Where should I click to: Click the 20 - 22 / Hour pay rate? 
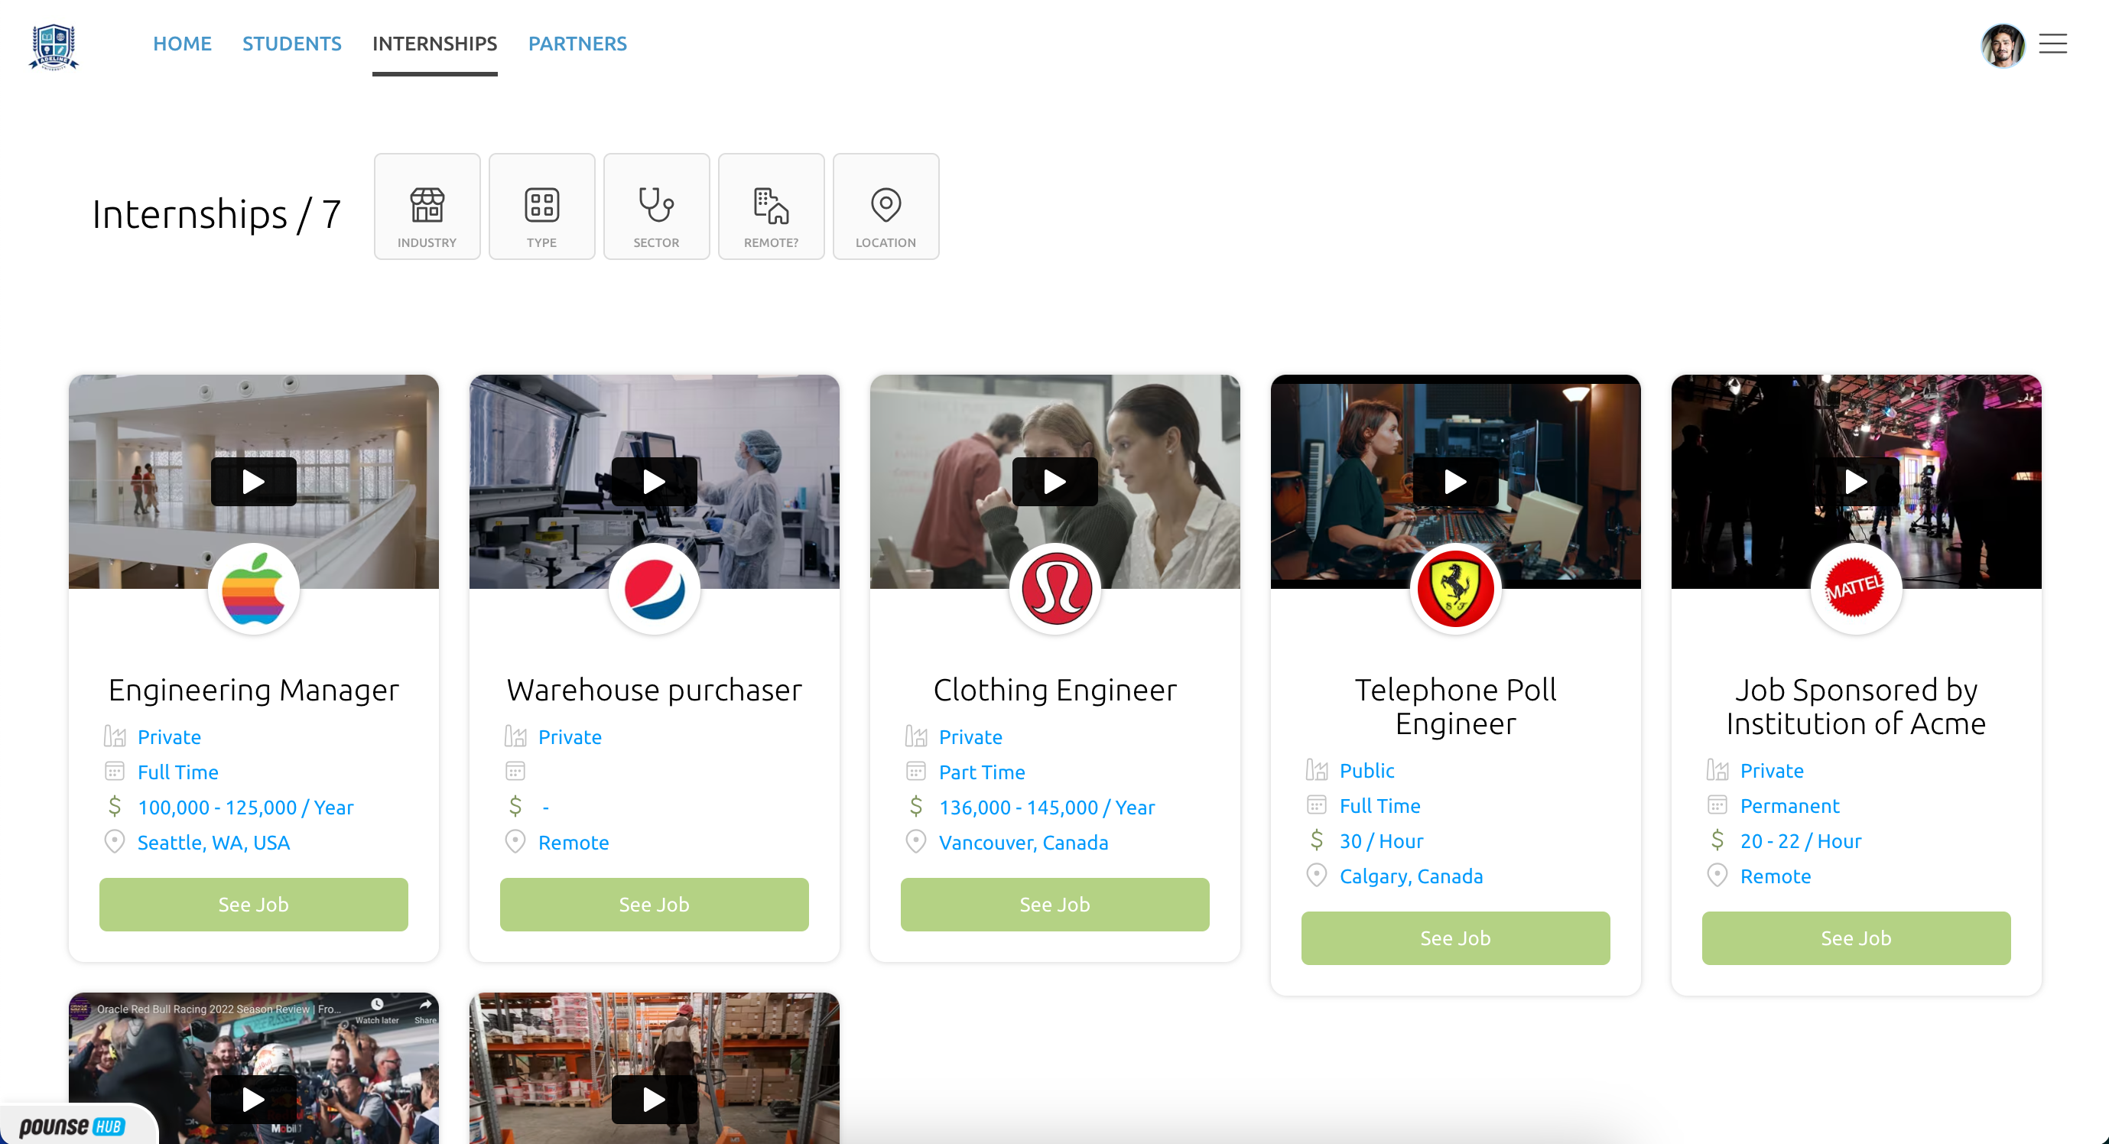click(x=1800, y=841)
